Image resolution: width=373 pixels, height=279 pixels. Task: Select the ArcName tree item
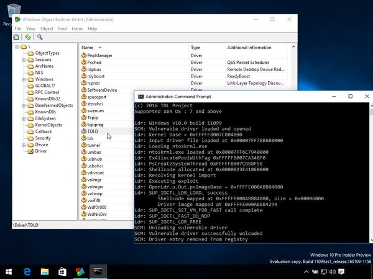[44, 66]
